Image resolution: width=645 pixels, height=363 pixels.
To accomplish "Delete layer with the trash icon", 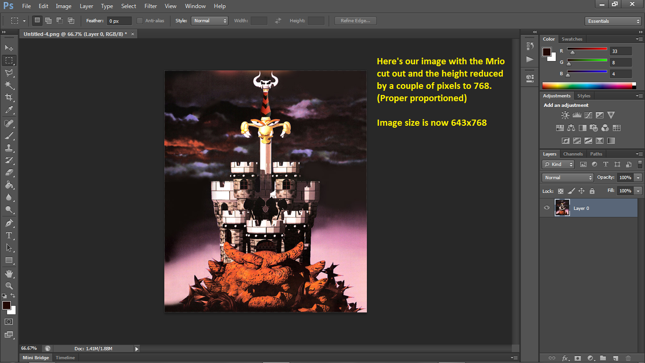I will point(628,358).
